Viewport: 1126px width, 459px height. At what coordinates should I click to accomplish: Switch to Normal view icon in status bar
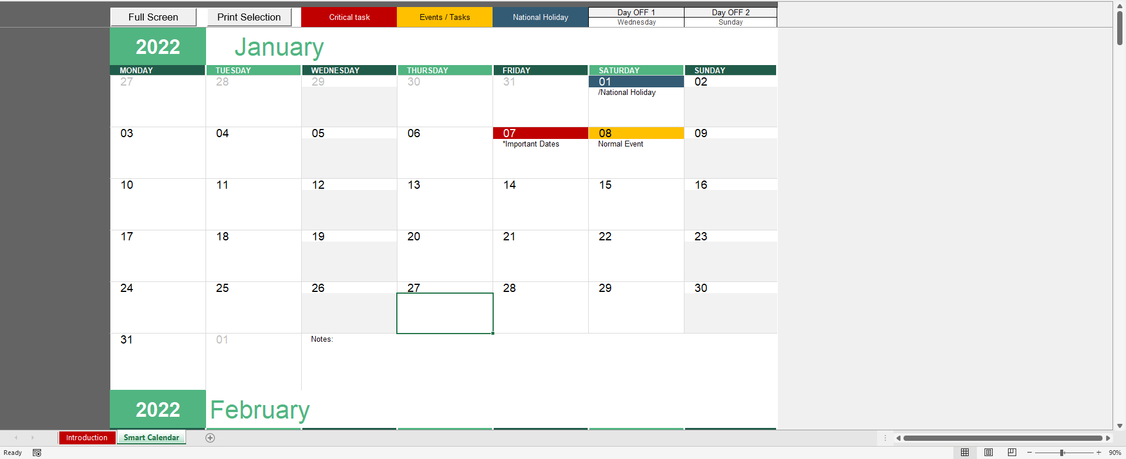point(965,453)
